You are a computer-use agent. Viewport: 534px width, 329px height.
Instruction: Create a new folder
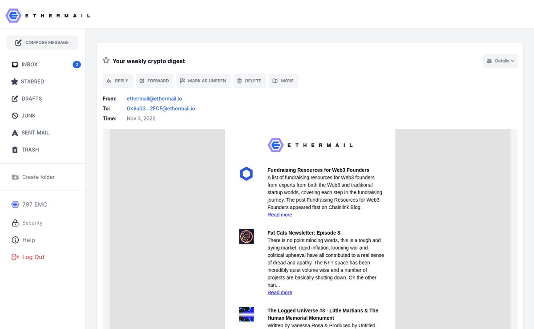(x=38, y=177)
